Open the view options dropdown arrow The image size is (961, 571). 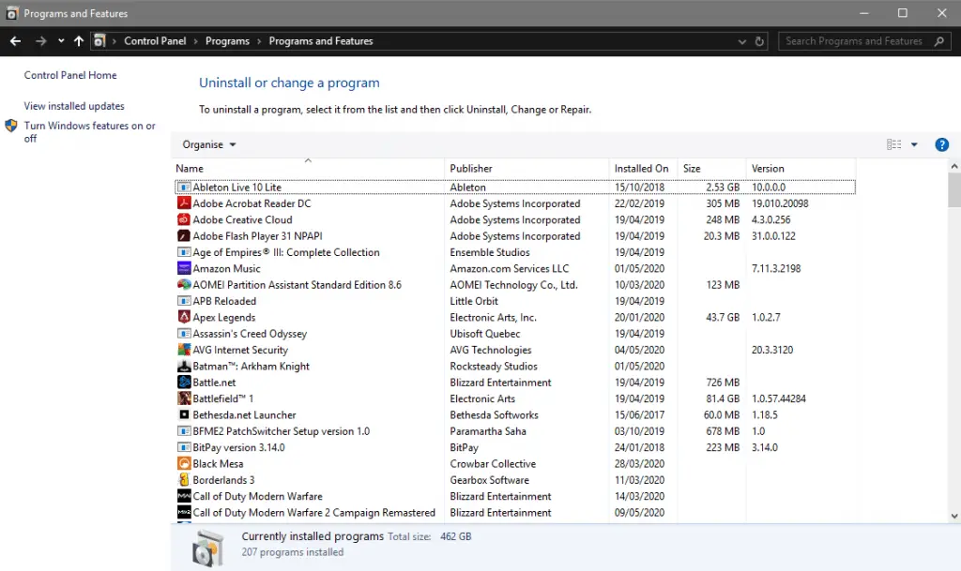[914, 144]
